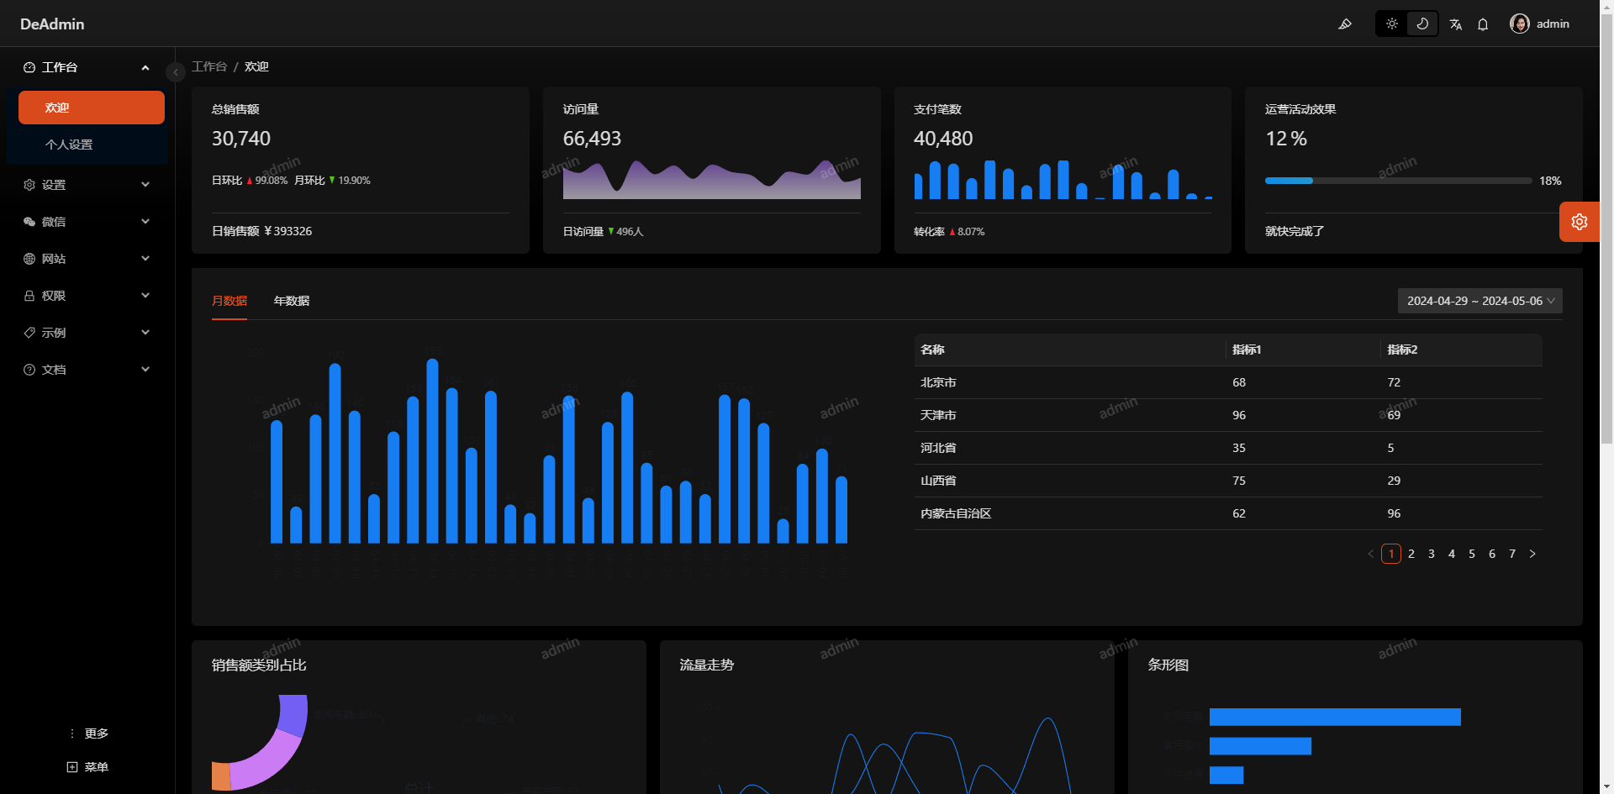Click the 运营活动效果 progress bar
The height and width of the screenshot is (794, 1614).
coord(1398,181)
